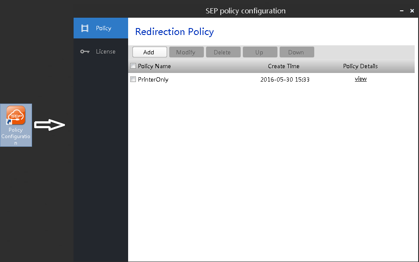
Task: Click the Policy Name column header text
Action: pyautogui.click(x=154, y=66)
